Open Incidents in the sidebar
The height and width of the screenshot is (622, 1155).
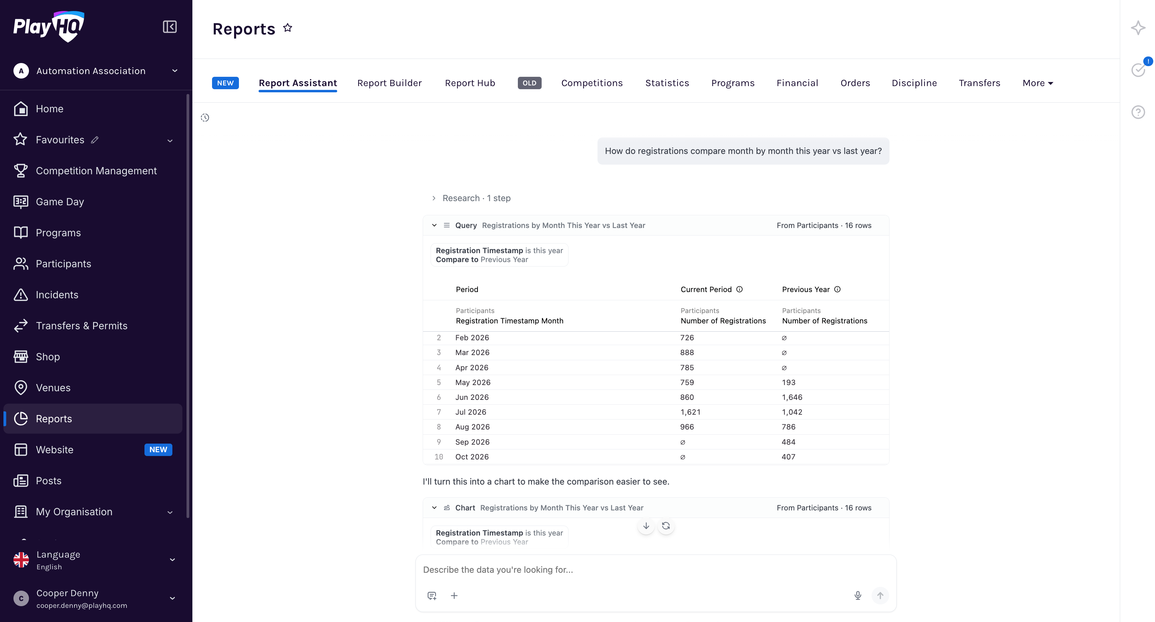[93, 295]
